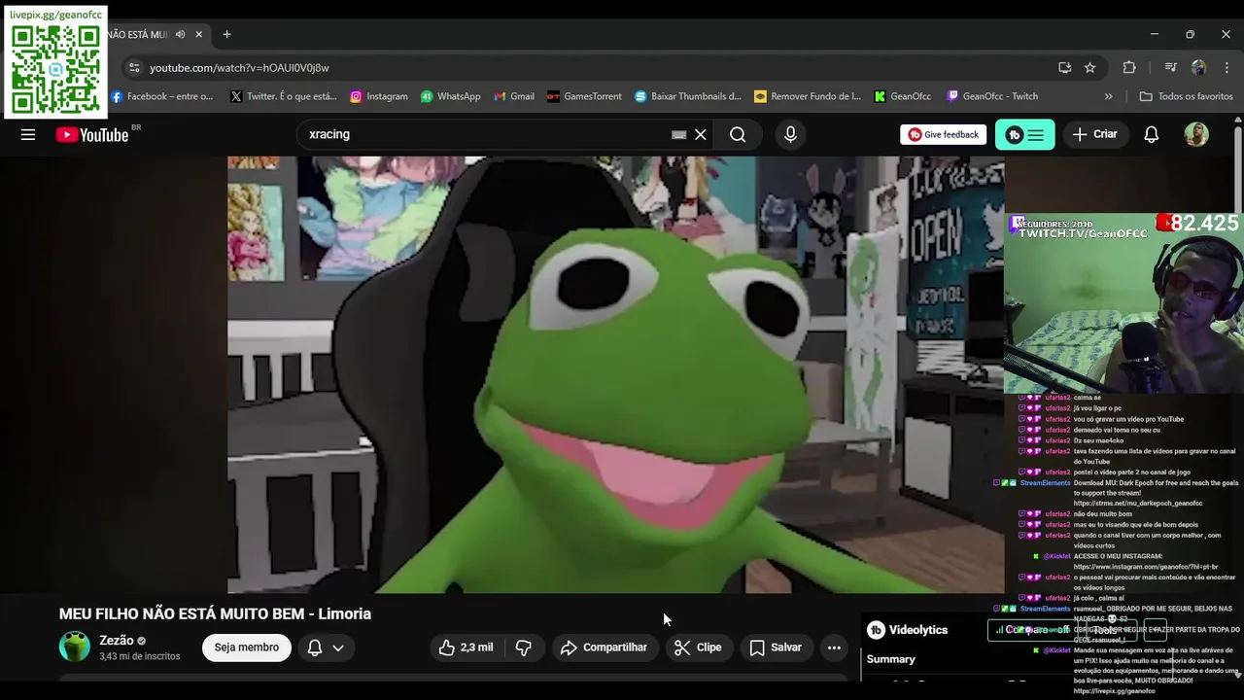The image size is (1244, 700).
Task: Save the video with Salvar
Action: (776, 647)
